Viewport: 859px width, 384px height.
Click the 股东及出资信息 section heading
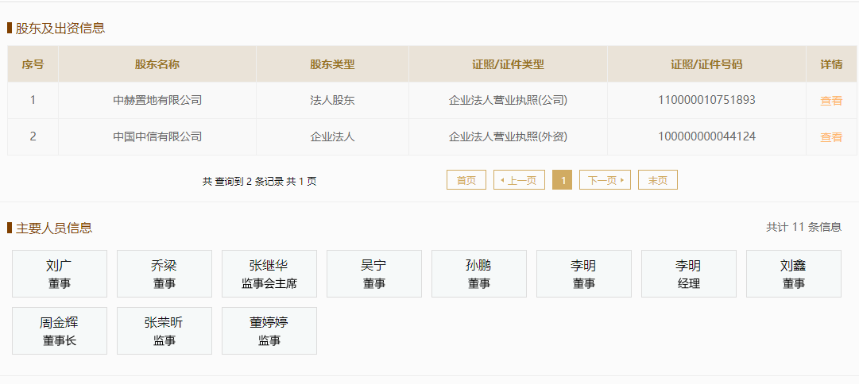(60, 29)
